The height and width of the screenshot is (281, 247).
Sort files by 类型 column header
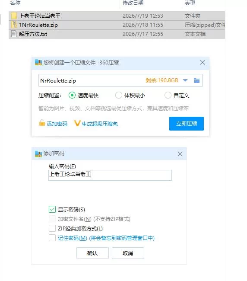pyautogui.click(x=190, y=3)
